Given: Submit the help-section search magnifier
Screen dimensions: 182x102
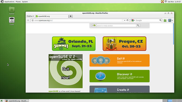Looking at the screenshot, I should tap(138, 25).
